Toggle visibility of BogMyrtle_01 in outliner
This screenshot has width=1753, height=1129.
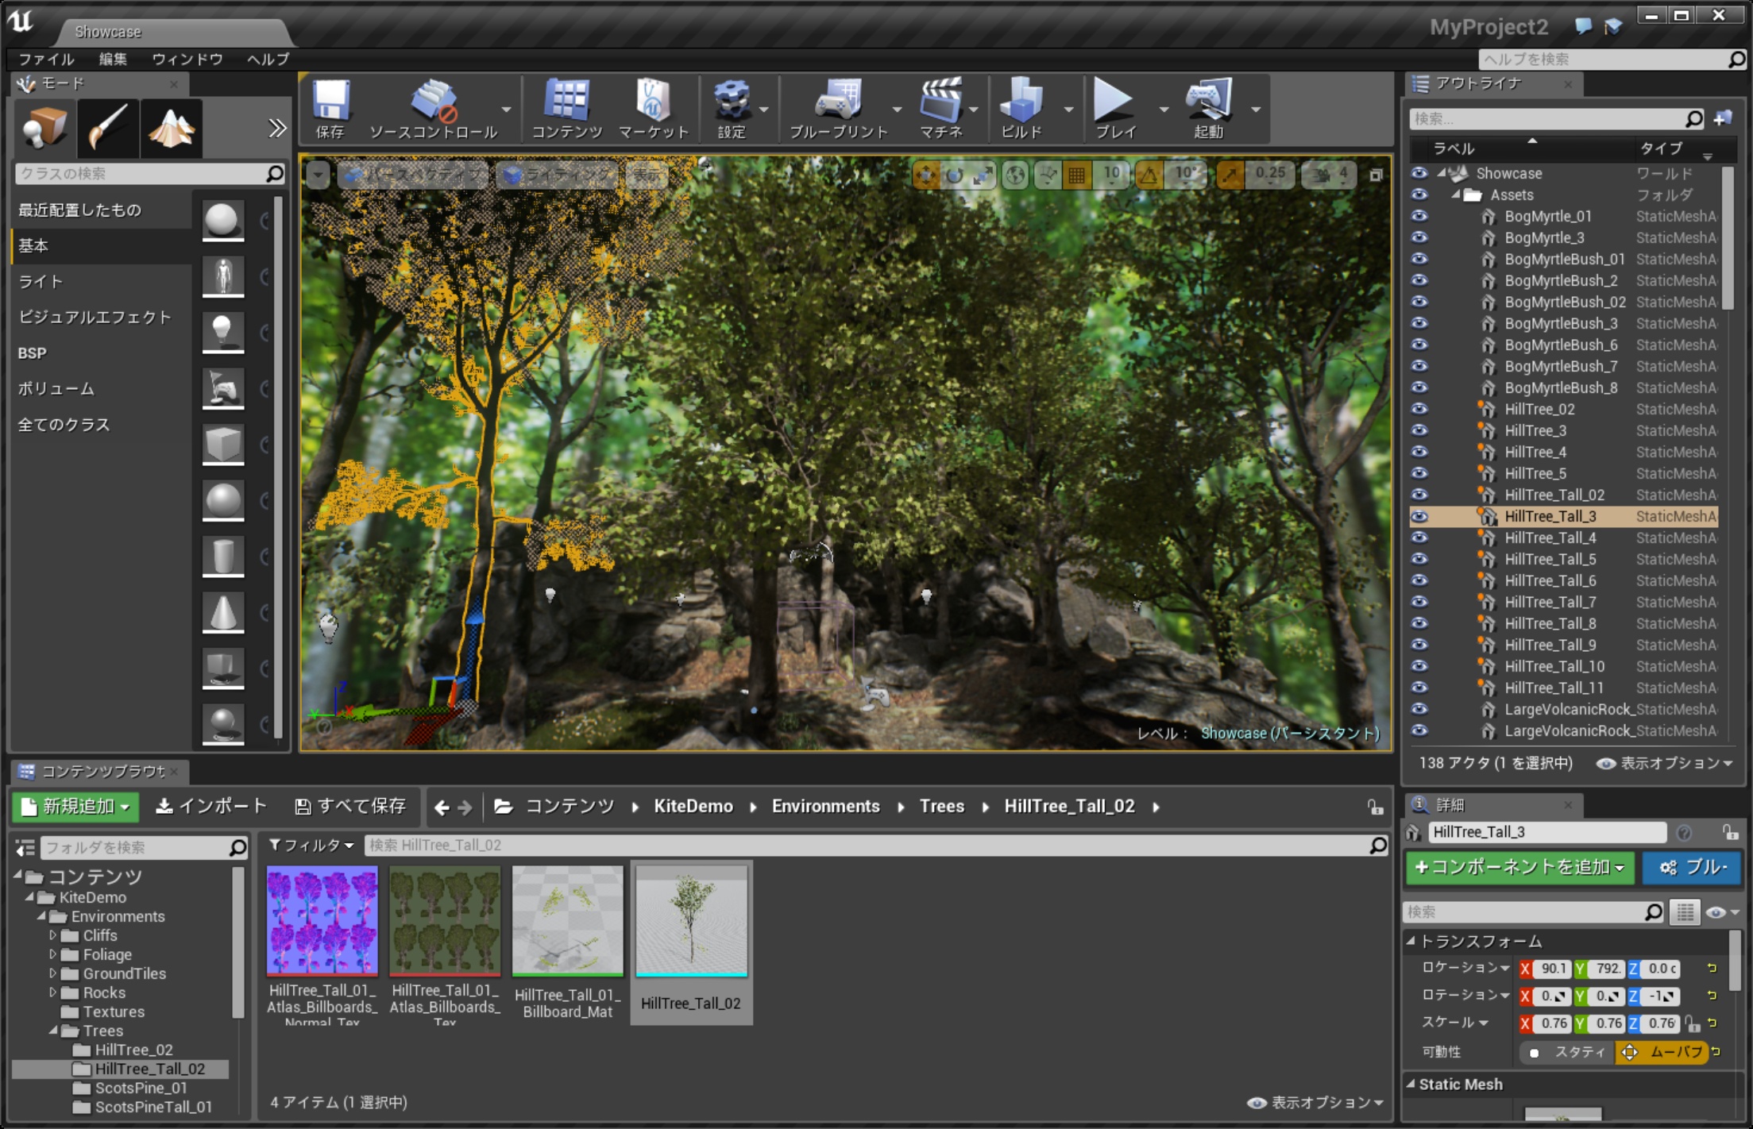(1419, 217)
